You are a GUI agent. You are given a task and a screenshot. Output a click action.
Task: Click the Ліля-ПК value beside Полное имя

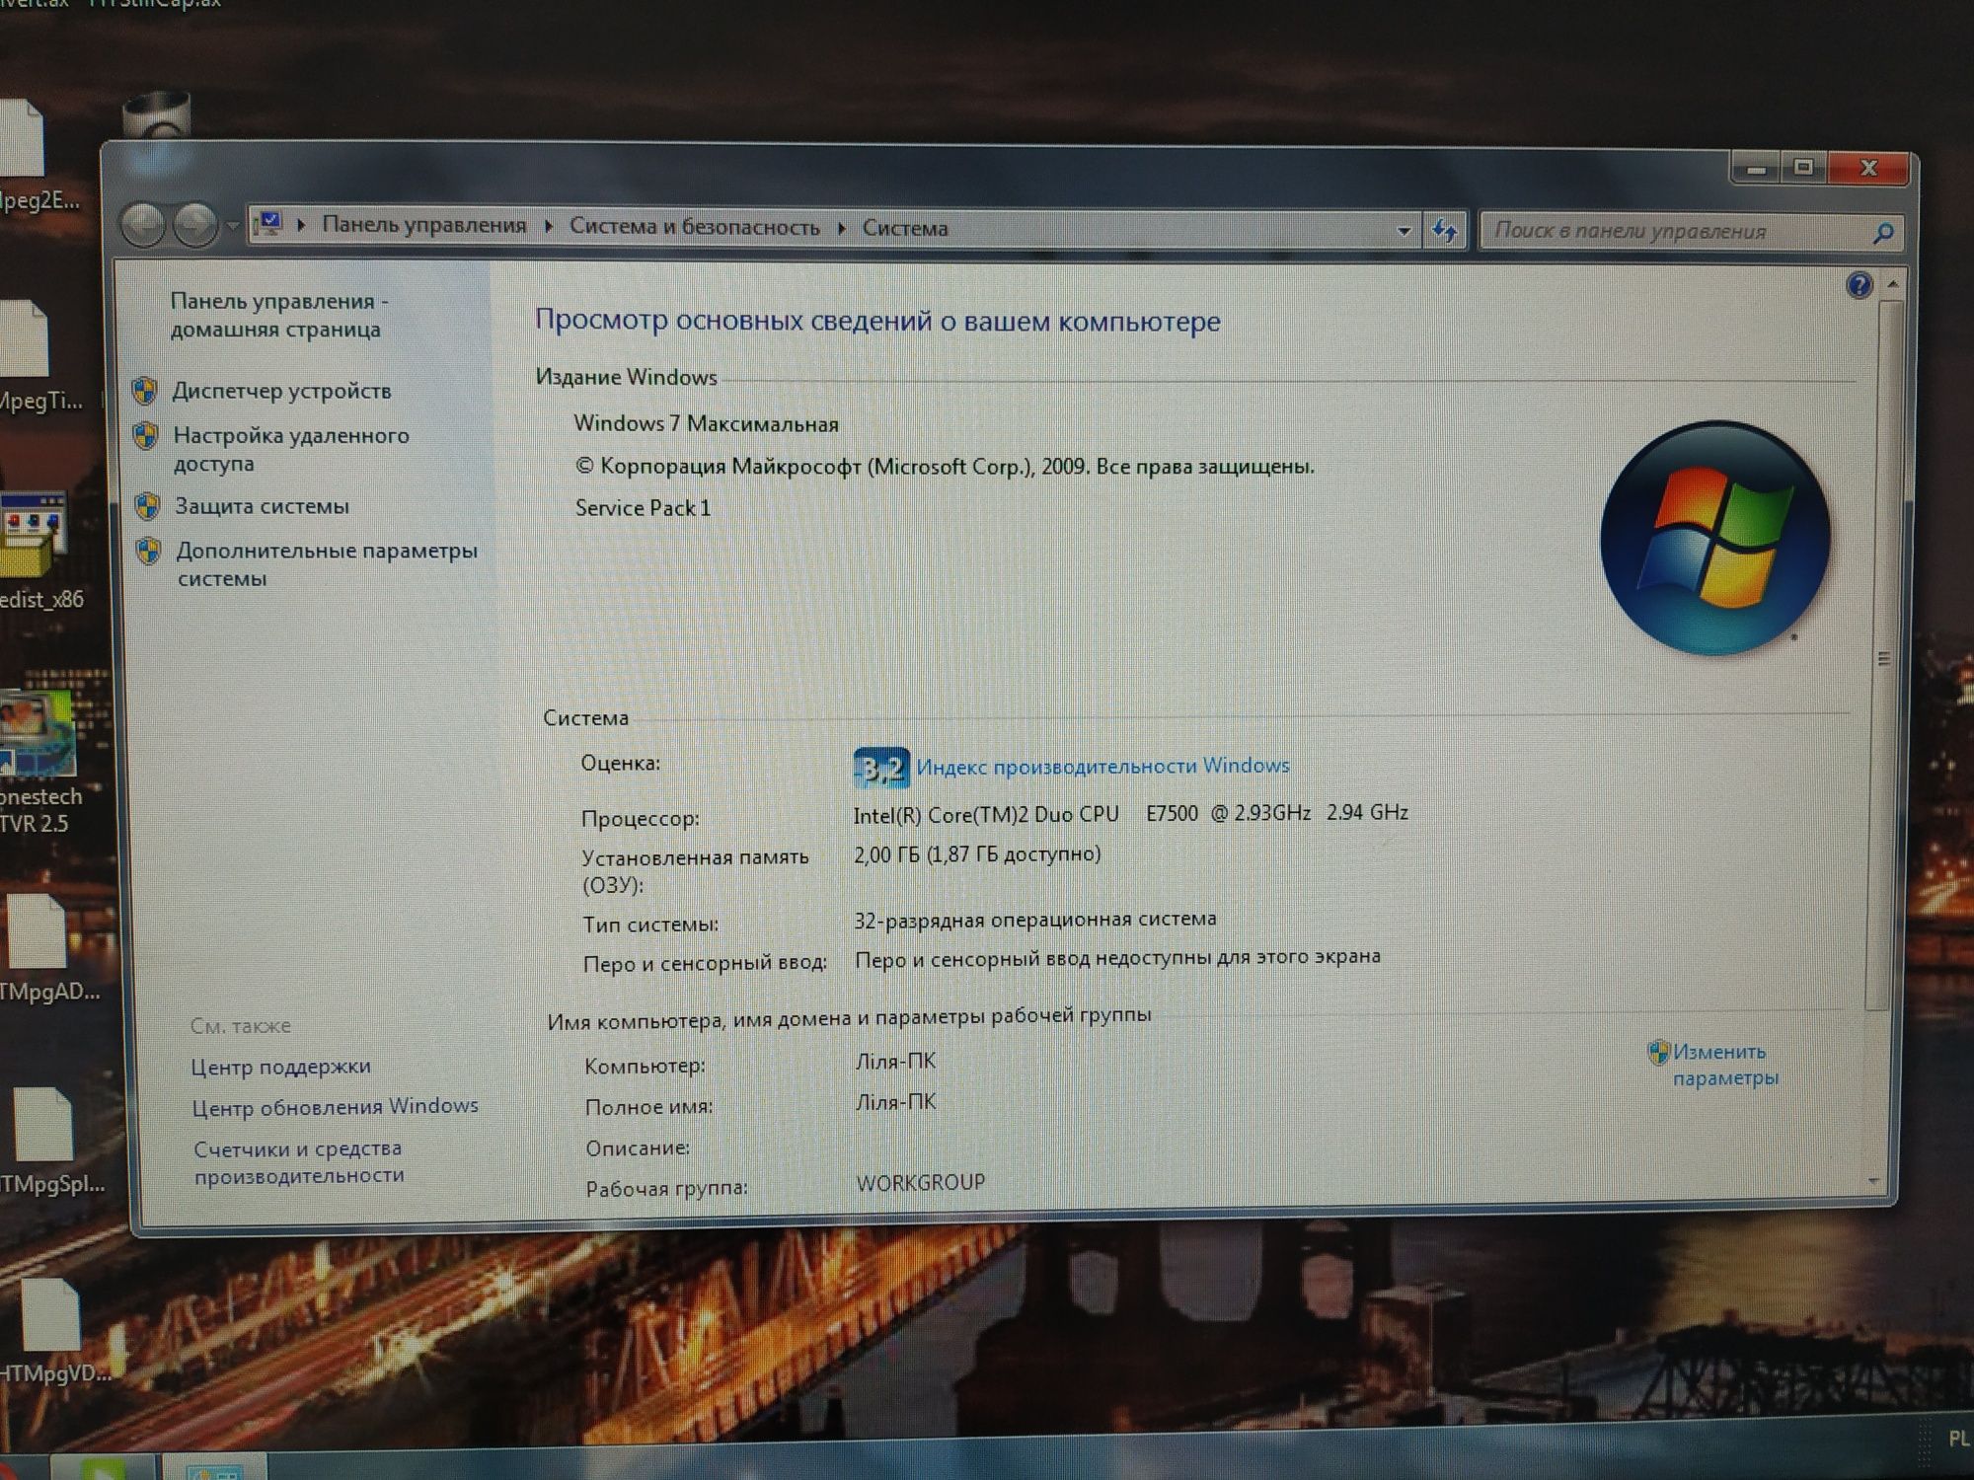pyautogui.click(x=896, y=1102)
